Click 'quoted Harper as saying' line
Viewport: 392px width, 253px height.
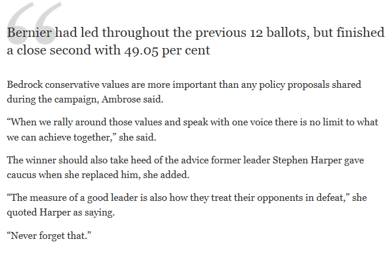(61, 213)
